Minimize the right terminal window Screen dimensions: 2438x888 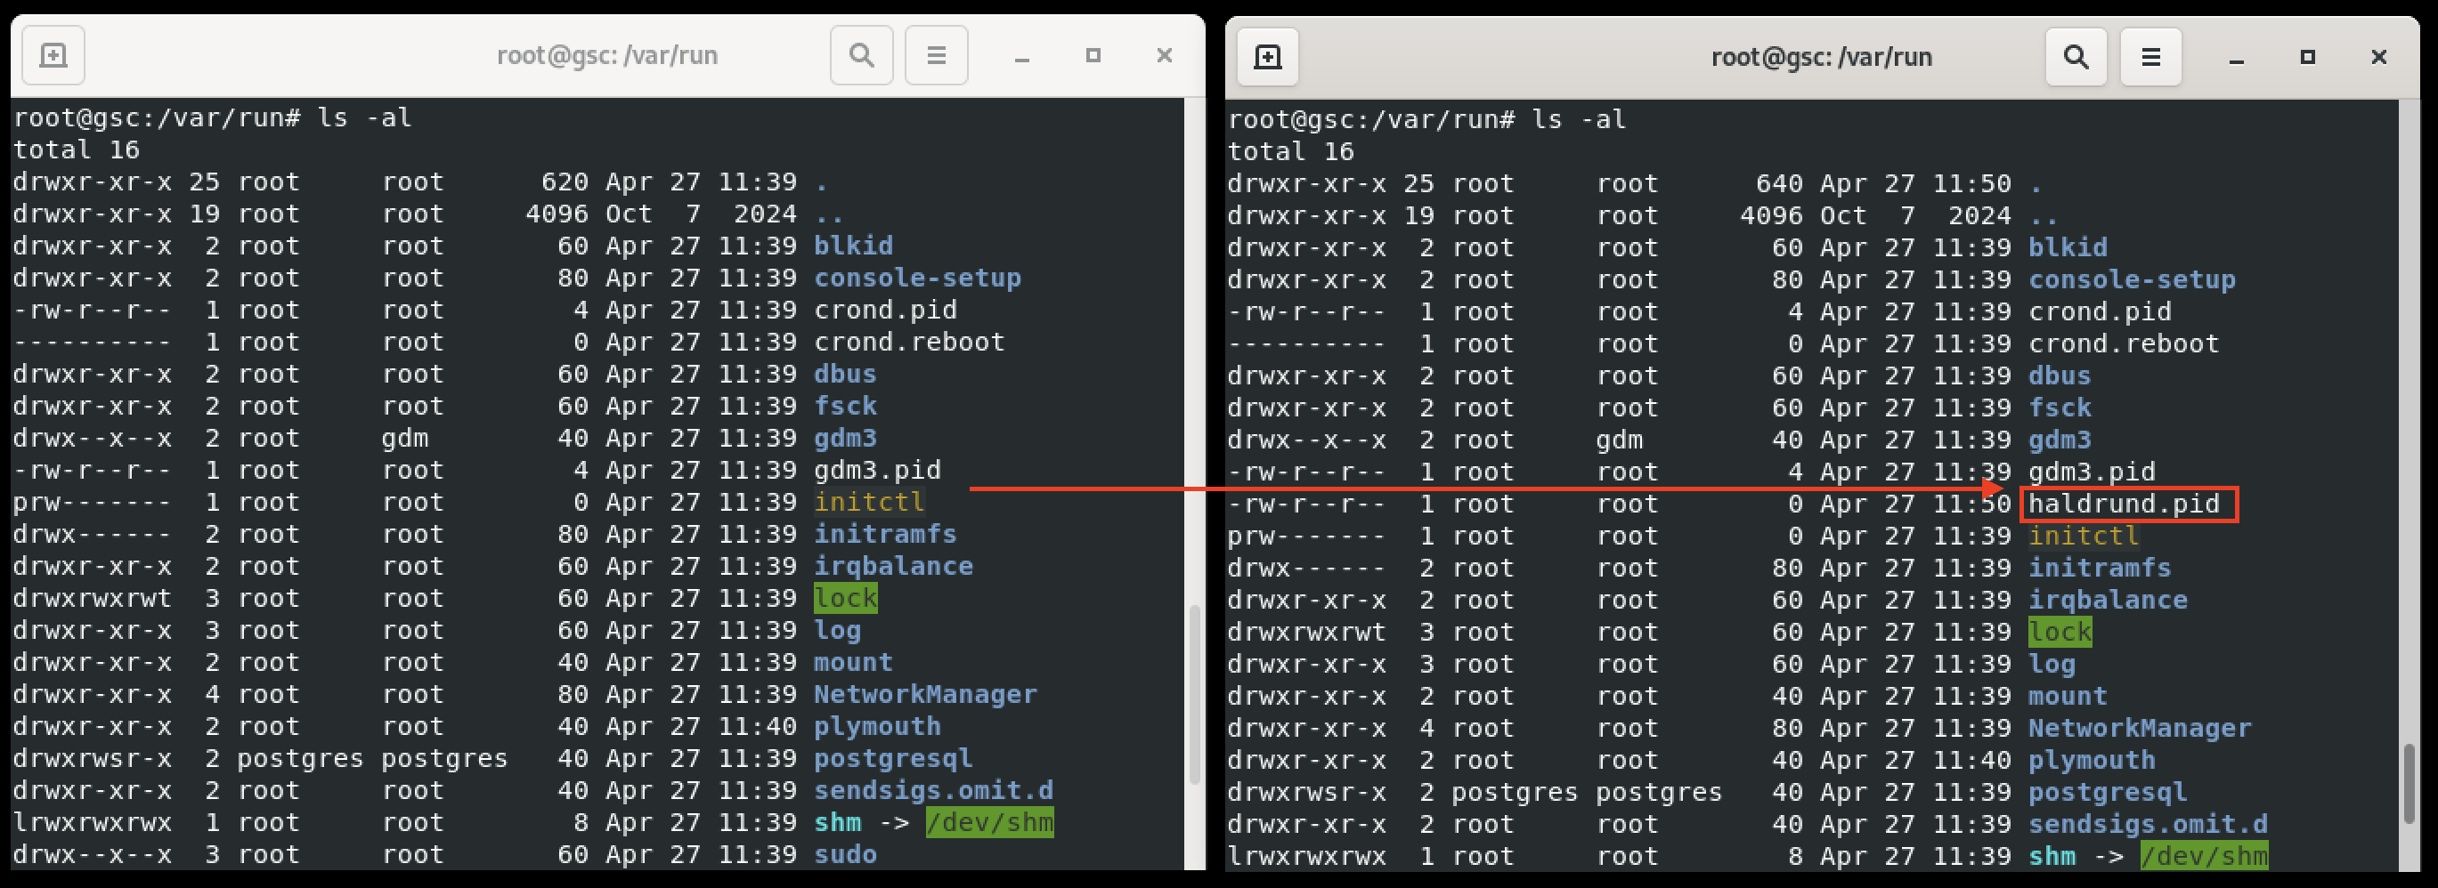[2237, 59]
